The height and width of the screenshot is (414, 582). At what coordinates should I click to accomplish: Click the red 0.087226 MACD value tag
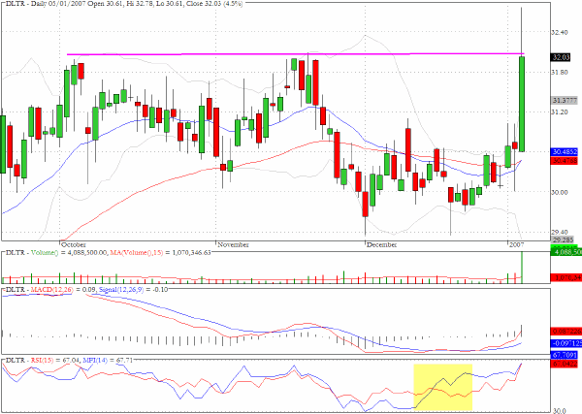click(x=566, y=332)
